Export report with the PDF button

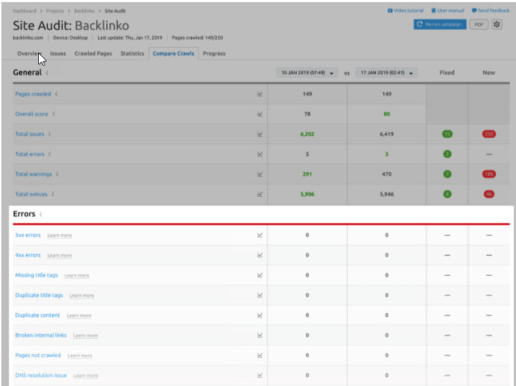(479, 24)
